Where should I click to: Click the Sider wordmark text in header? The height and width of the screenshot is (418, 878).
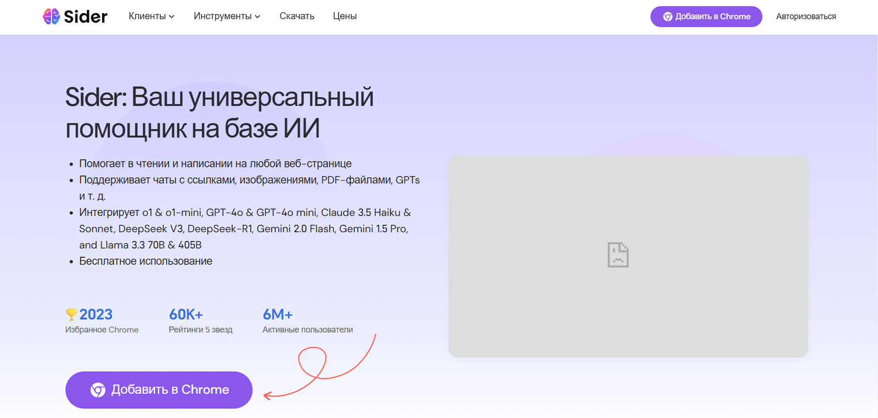86,17
